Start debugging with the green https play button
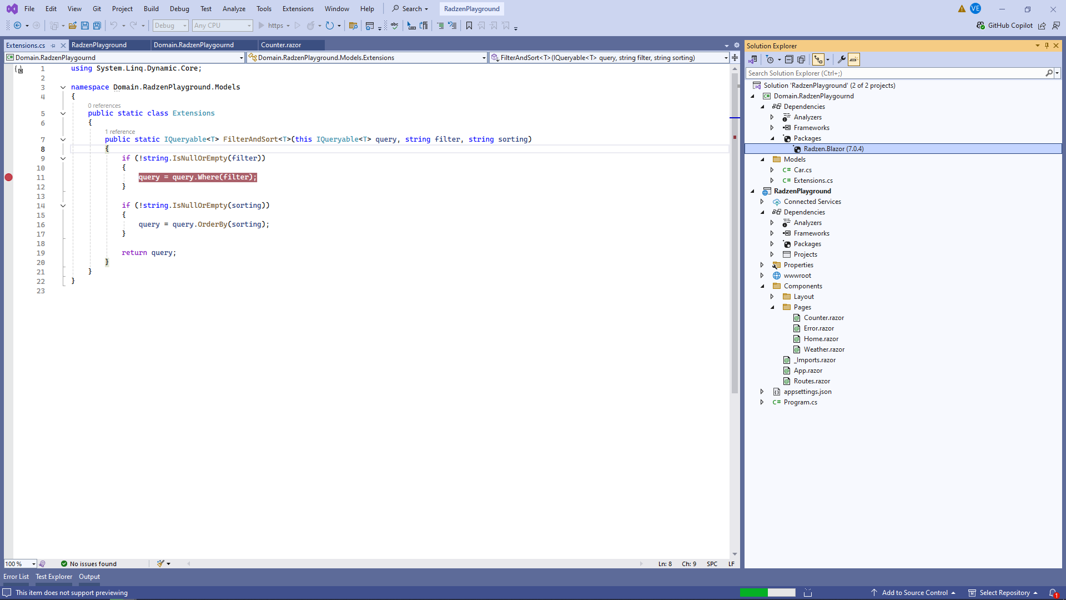The height and width of the screenshot is (600, 1066). coord(274,26)
